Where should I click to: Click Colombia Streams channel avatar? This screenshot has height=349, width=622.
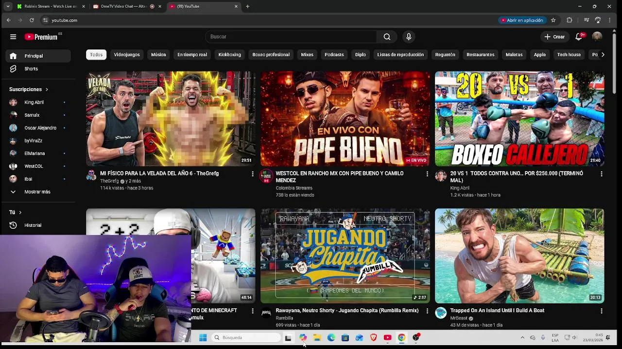coord(266,176)
